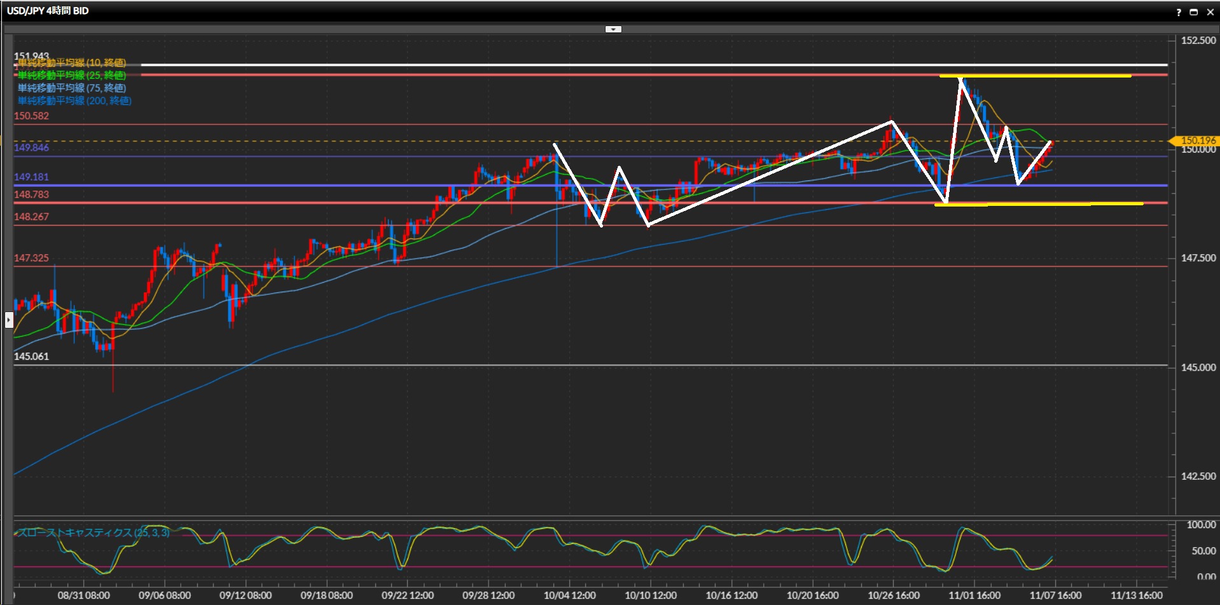Maximize the USD/JPY chart window
The height and width of the screenshot is (605, 1220).
tap(1193, 12)
